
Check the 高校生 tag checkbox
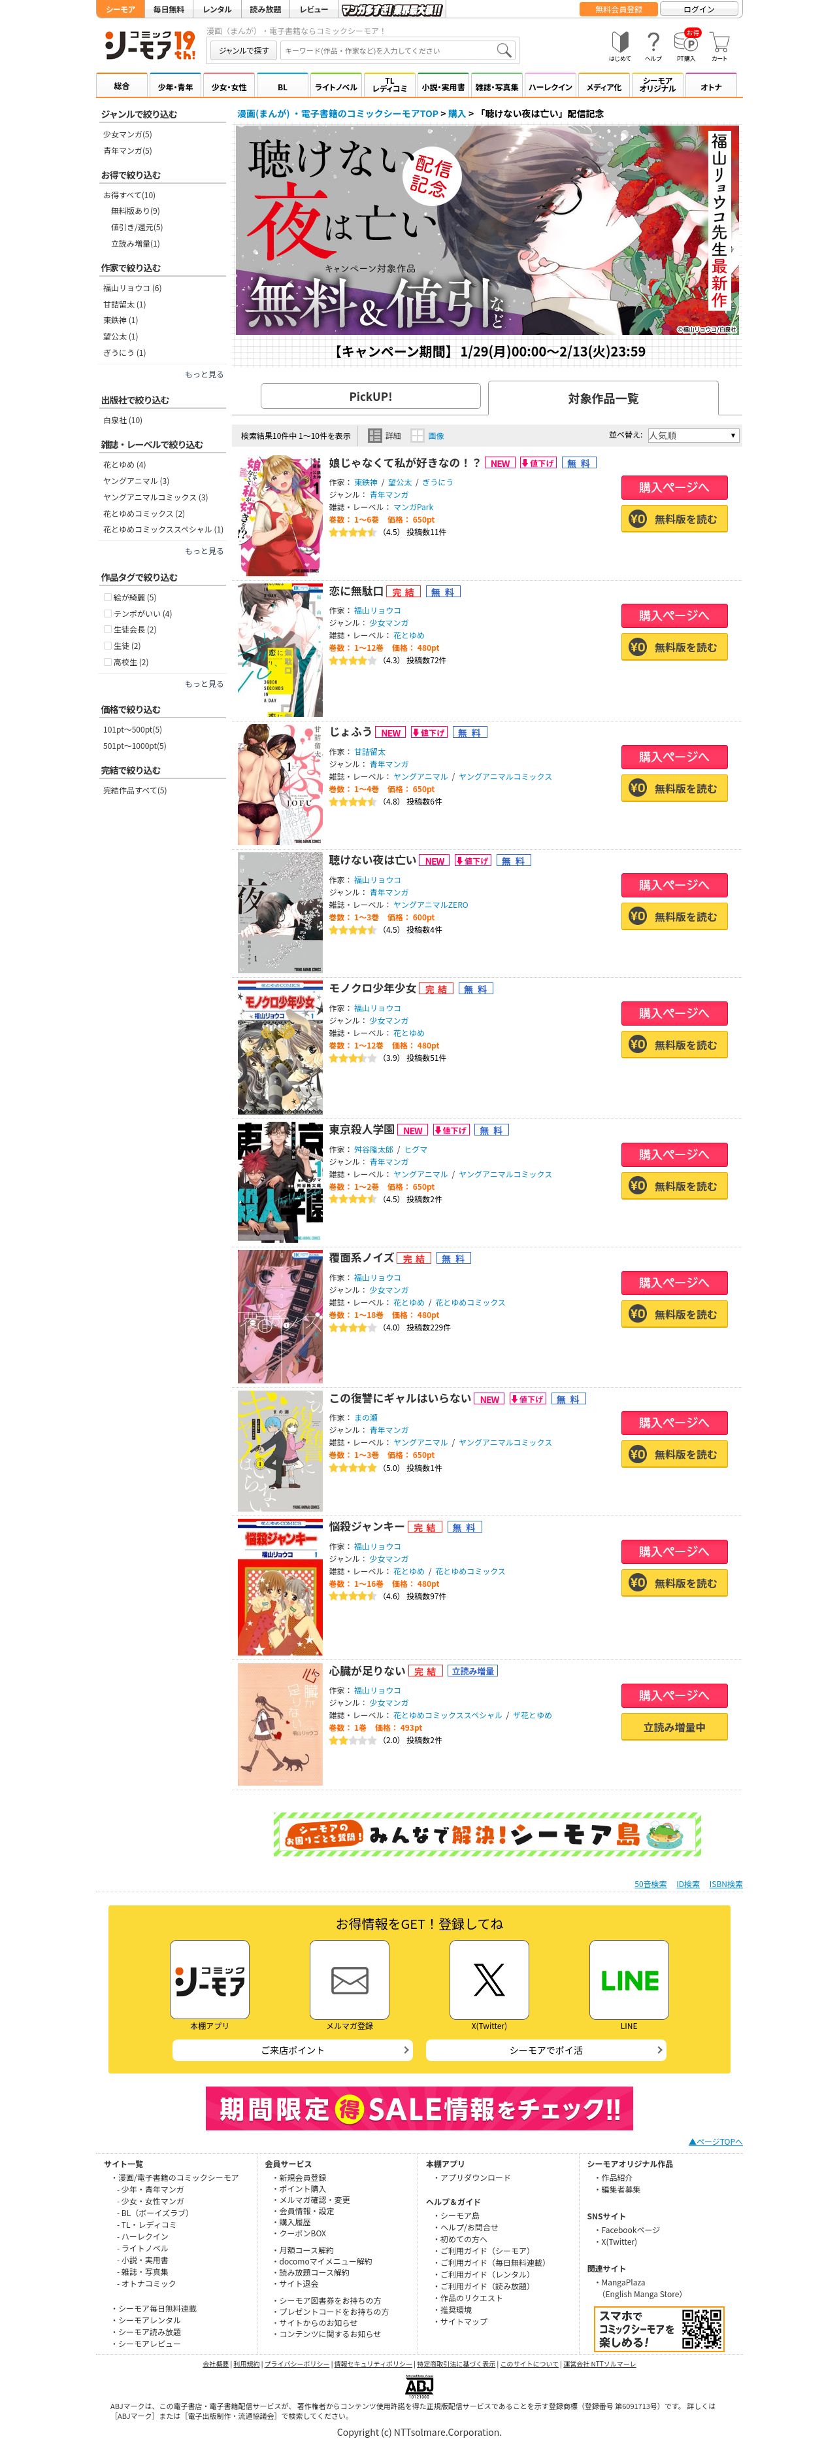click(x=107, y=663)
